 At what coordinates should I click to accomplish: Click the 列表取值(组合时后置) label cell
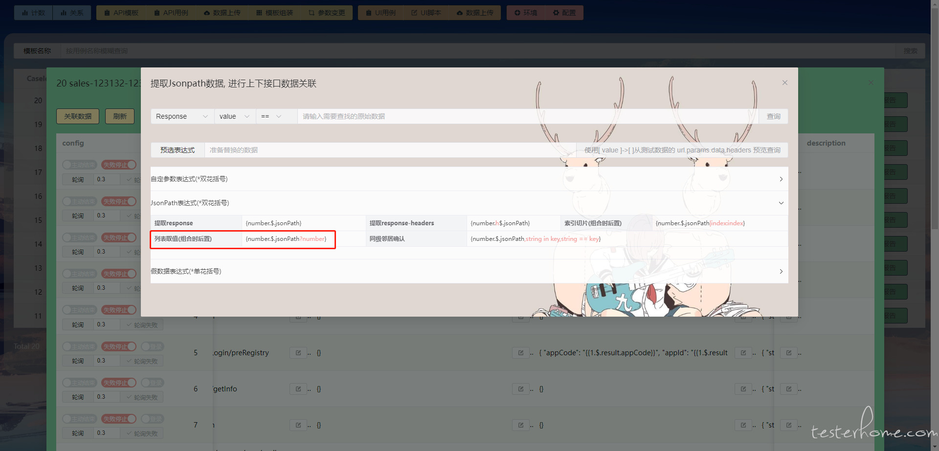pos(196,239)
